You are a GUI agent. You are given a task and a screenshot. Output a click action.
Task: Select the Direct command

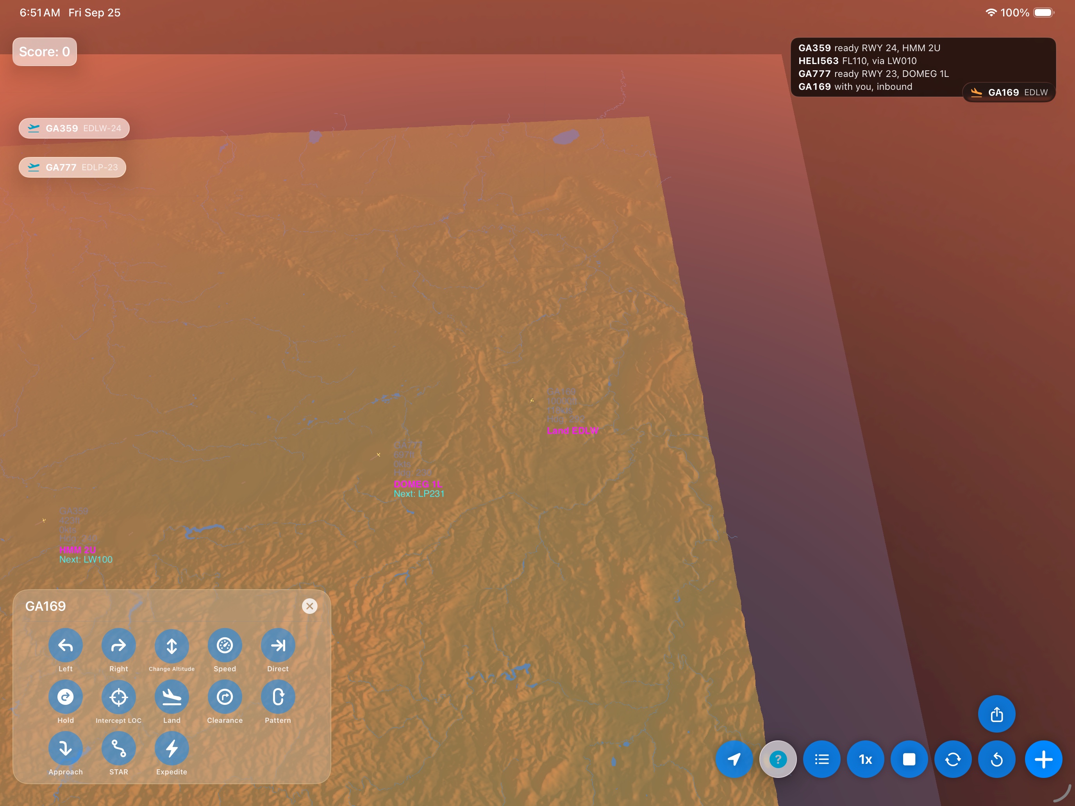[278, 646]
